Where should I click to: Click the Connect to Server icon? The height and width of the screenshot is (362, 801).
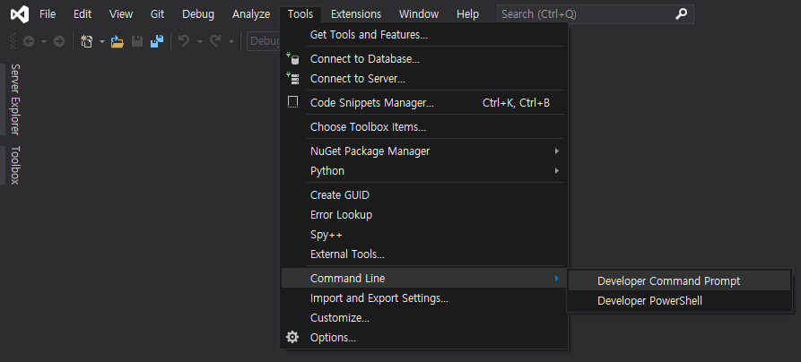(x=292, y=79)
